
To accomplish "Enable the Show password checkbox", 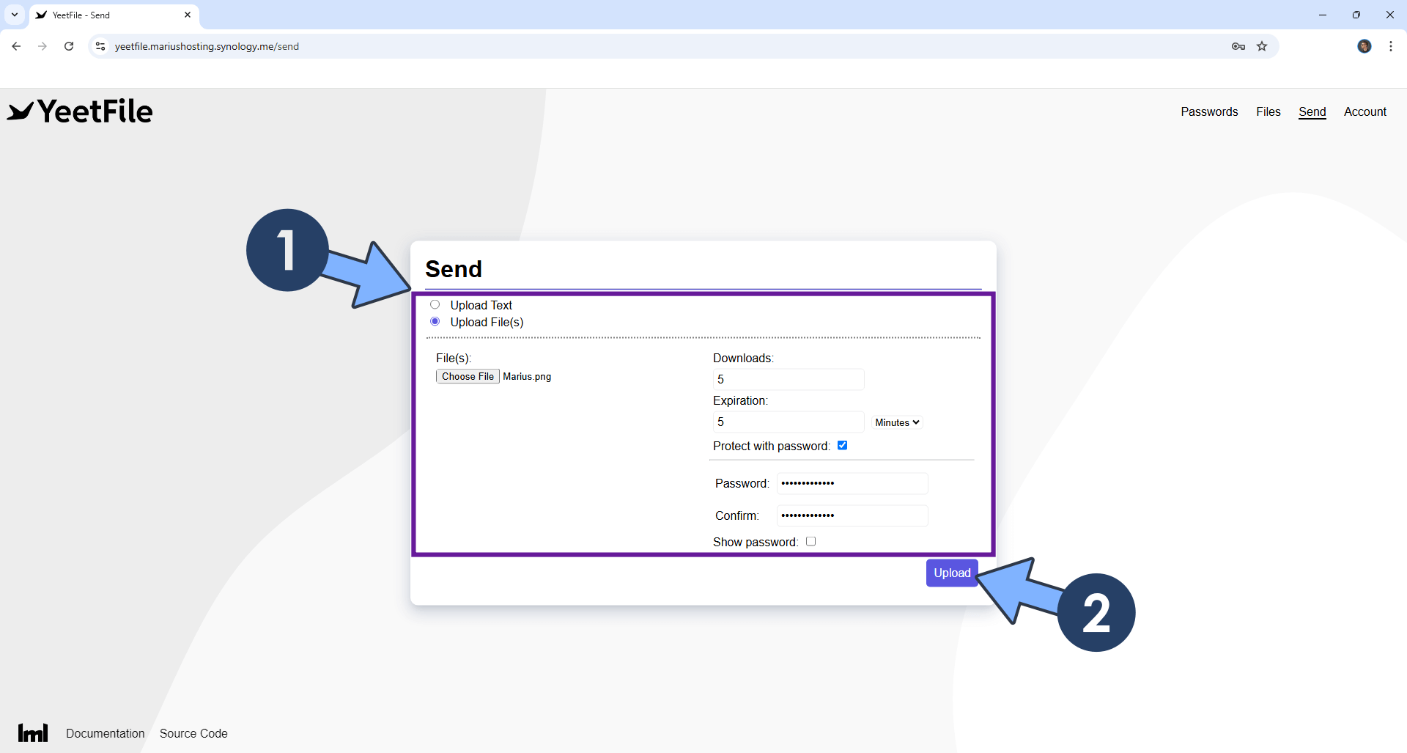I will [x=811, y=541].
